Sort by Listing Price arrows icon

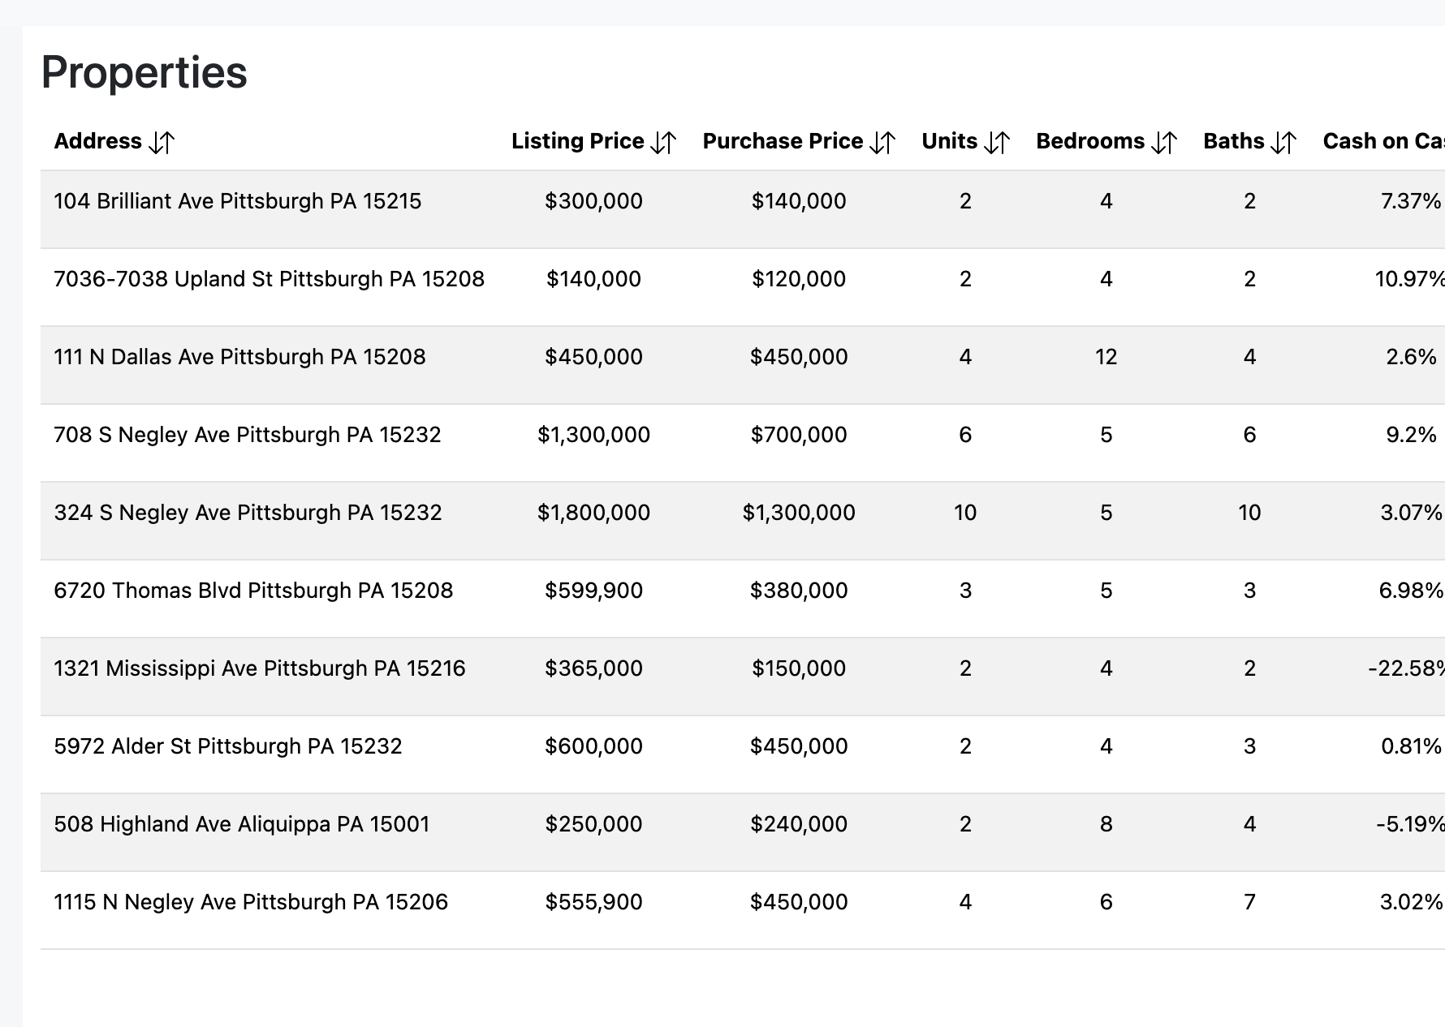click(663, 143)
